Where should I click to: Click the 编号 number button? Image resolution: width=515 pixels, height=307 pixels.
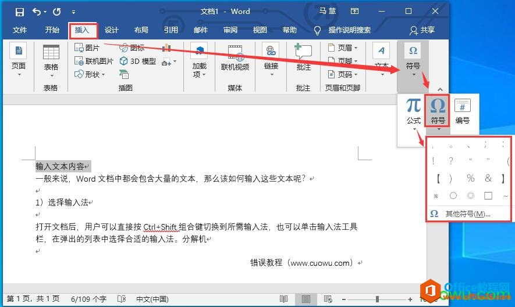pyautogui.click(x=463, y=111)
